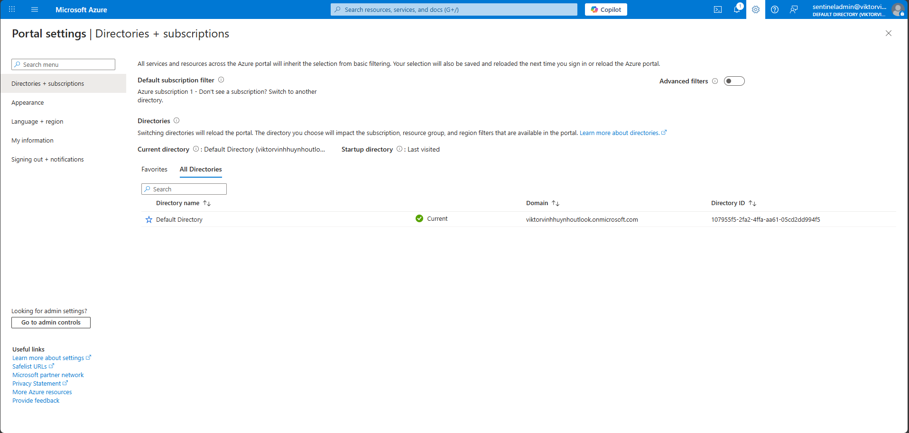Focus the directories Search field
Image resolution: width=909 pixels, height=433 pixels.
184,189
